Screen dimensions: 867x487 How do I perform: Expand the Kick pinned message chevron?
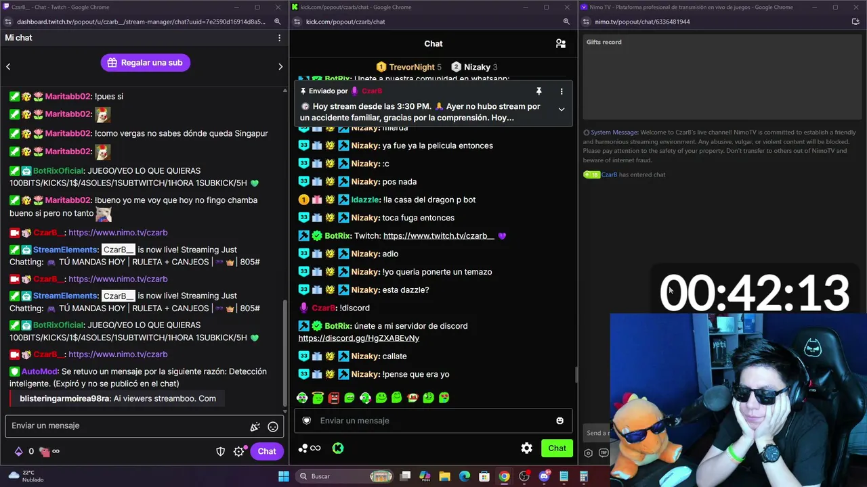(x=561, y=110)
